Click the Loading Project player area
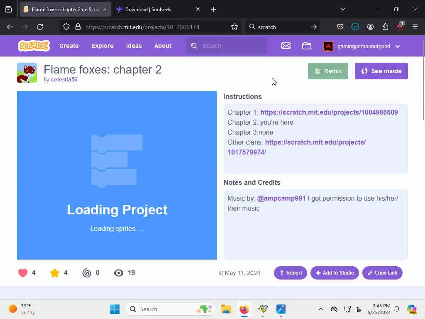Image resolution: width=425 pixels, height=319 pixels. (x=117, y=175)
